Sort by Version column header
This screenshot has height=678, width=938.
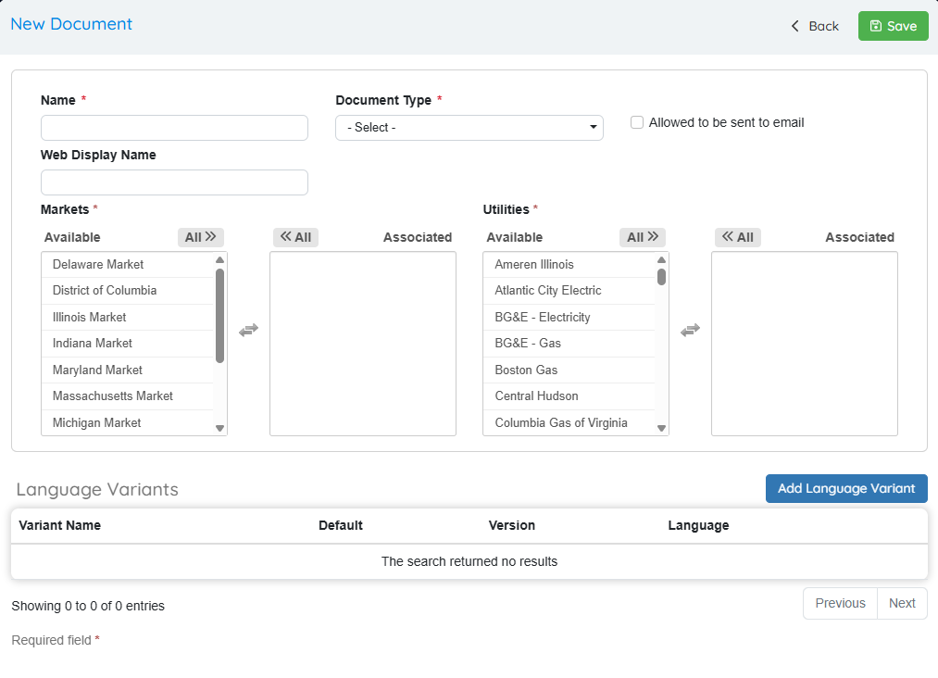(x=511, y=525)
